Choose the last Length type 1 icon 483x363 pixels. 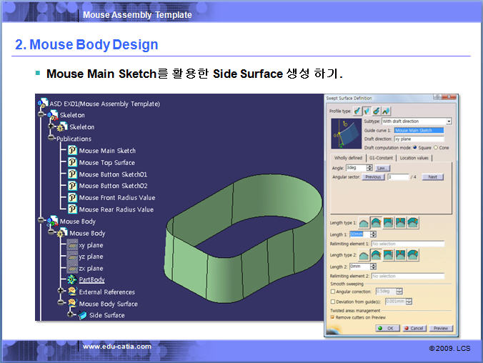coord(413,224)
